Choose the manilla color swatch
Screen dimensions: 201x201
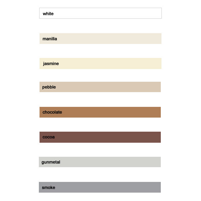point(100,39)
